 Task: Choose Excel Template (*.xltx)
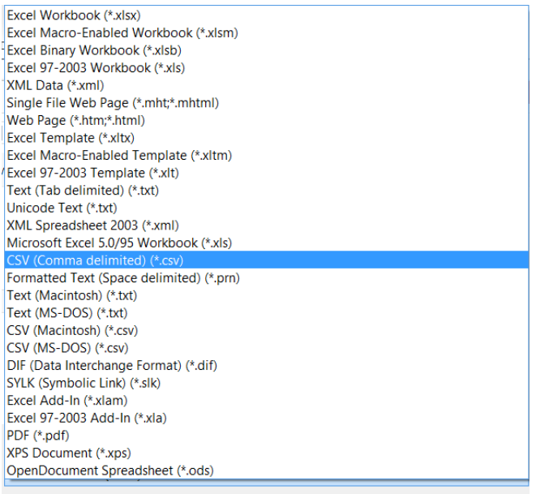267,138
